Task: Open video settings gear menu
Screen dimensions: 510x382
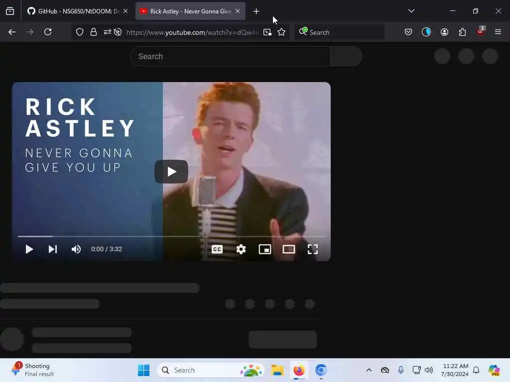Action: pos(241,249)
